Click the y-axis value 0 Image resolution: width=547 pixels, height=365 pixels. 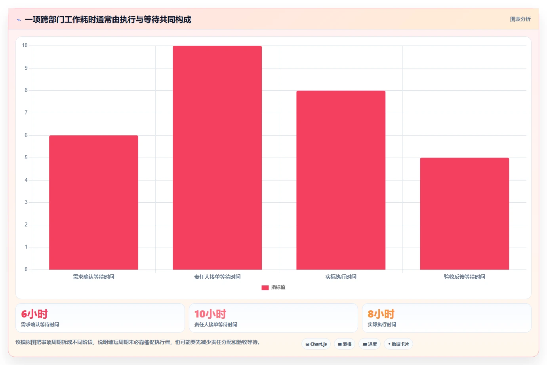coord(26,270)
